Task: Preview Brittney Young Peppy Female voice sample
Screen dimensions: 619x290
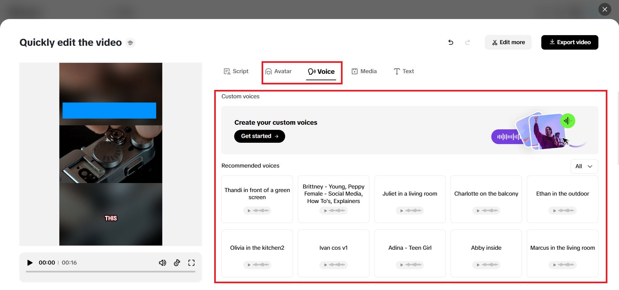Action: [334, 210]
